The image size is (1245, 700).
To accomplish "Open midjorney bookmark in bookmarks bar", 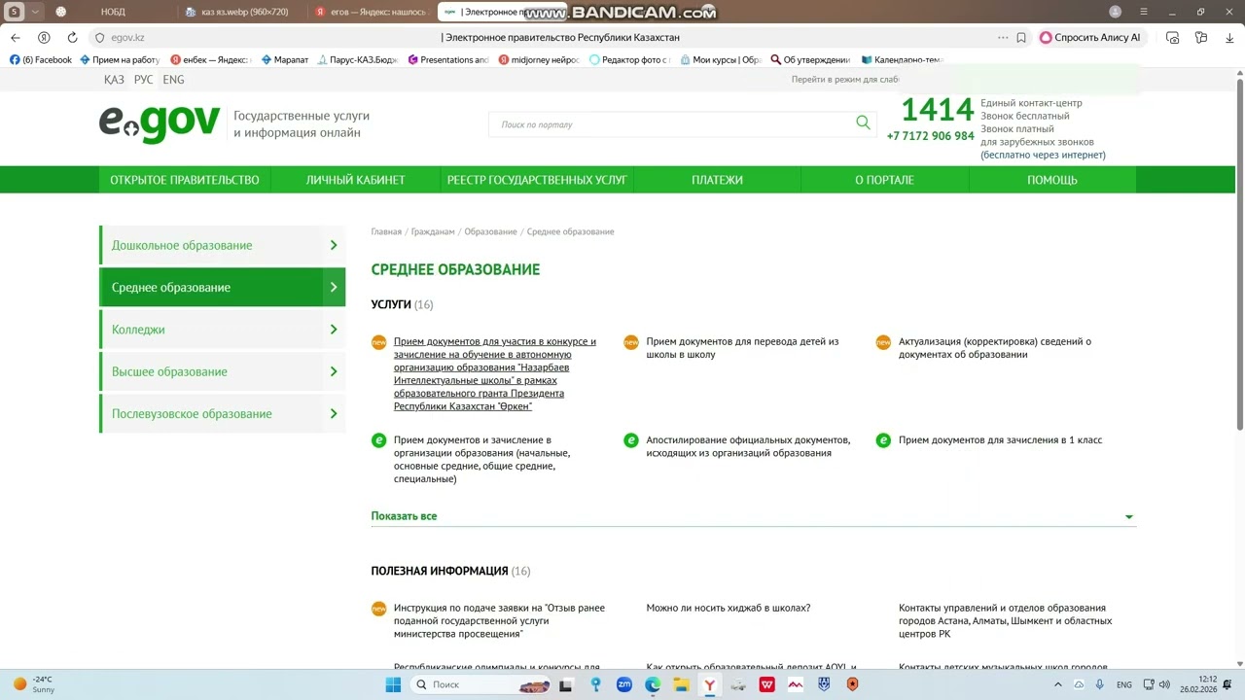I will (x=539, y=59).
